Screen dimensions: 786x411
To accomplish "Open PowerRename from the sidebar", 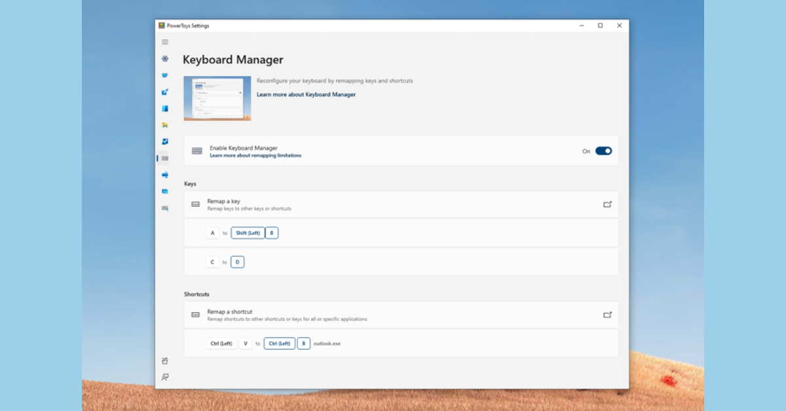I will [165, 175].
